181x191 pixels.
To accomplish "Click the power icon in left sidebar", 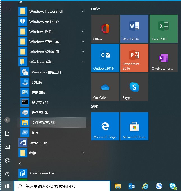I will pyautogui.click(x=7, y=174).
